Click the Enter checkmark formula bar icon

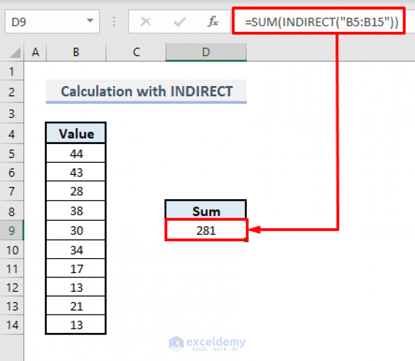coord(180,22)
